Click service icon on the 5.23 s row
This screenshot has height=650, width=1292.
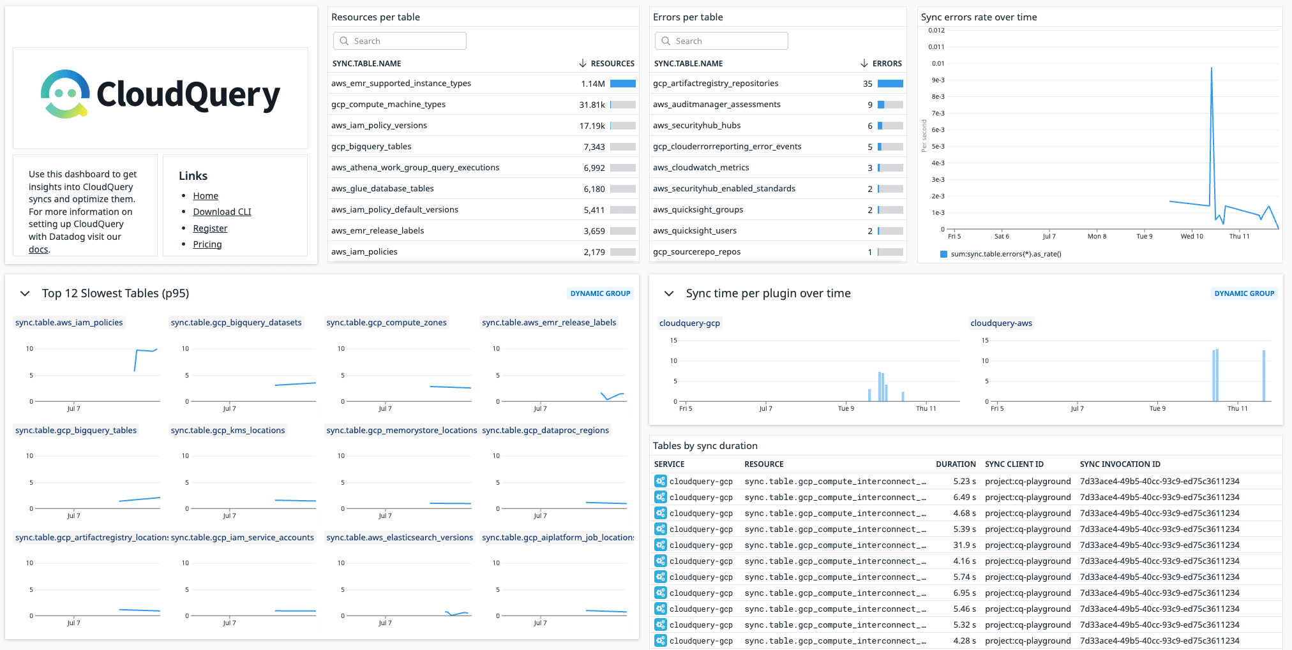point(660,481)
